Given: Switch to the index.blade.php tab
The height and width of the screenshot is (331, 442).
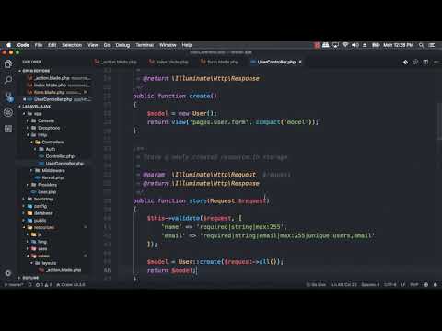Looking at the screenshot, I should click(x=169, y=62).
